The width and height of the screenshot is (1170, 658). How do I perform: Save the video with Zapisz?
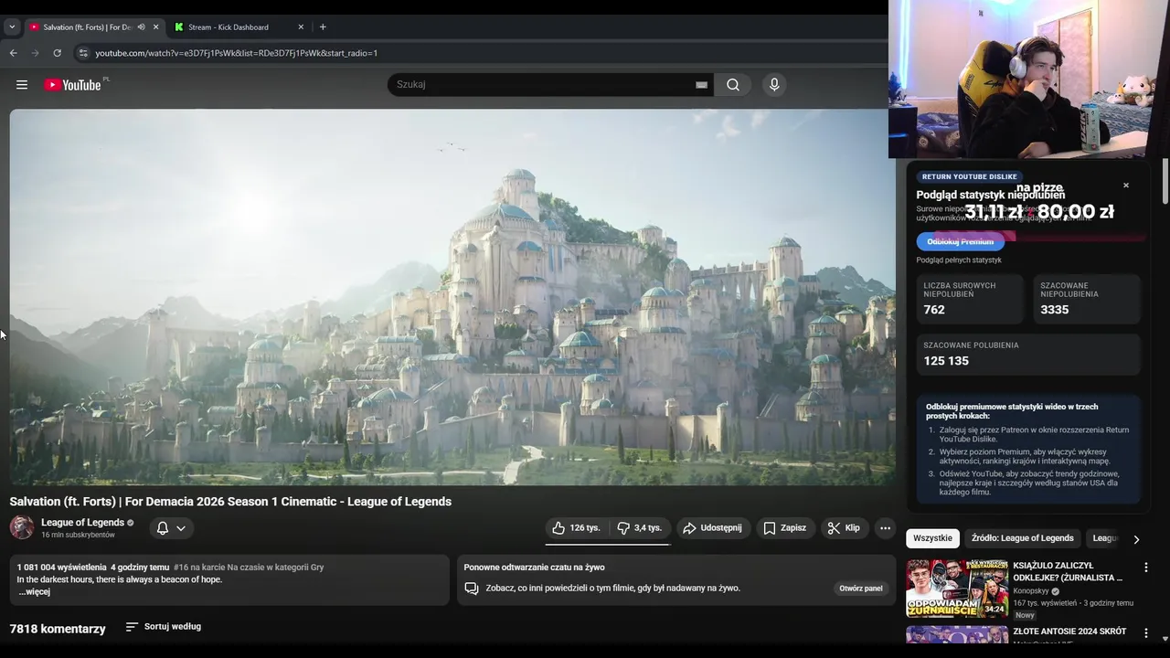[x=785, y=528]
